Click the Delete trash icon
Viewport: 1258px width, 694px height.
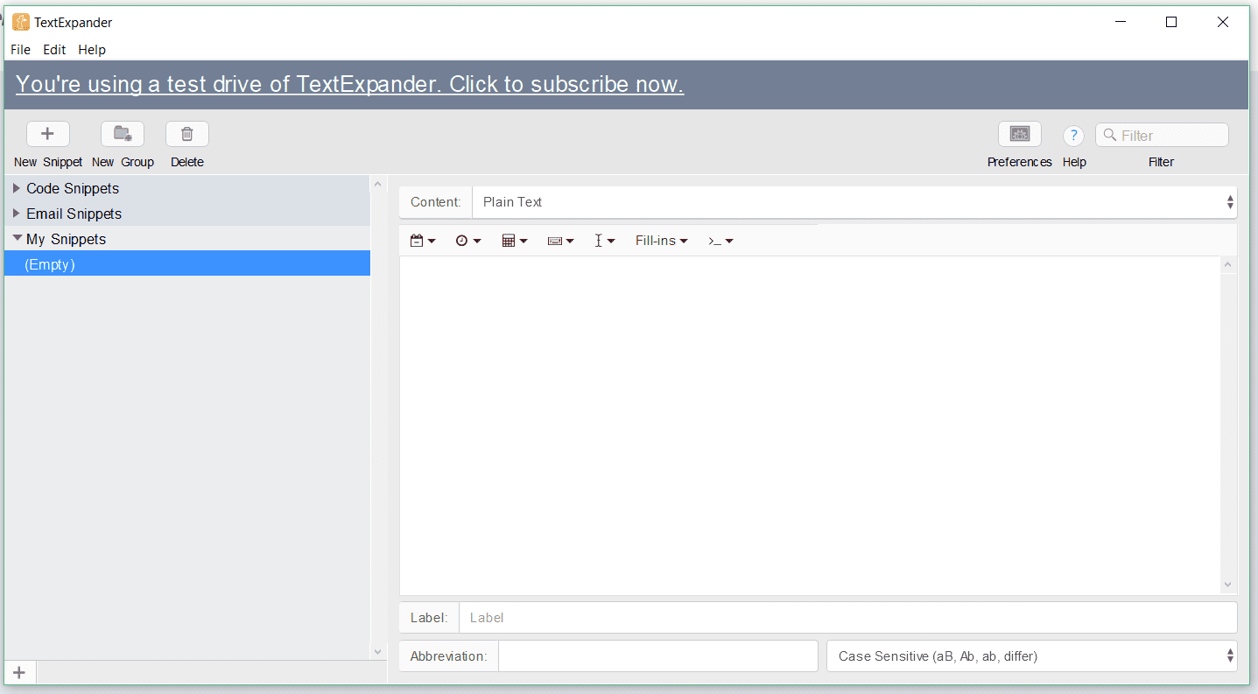click(187, 134)
